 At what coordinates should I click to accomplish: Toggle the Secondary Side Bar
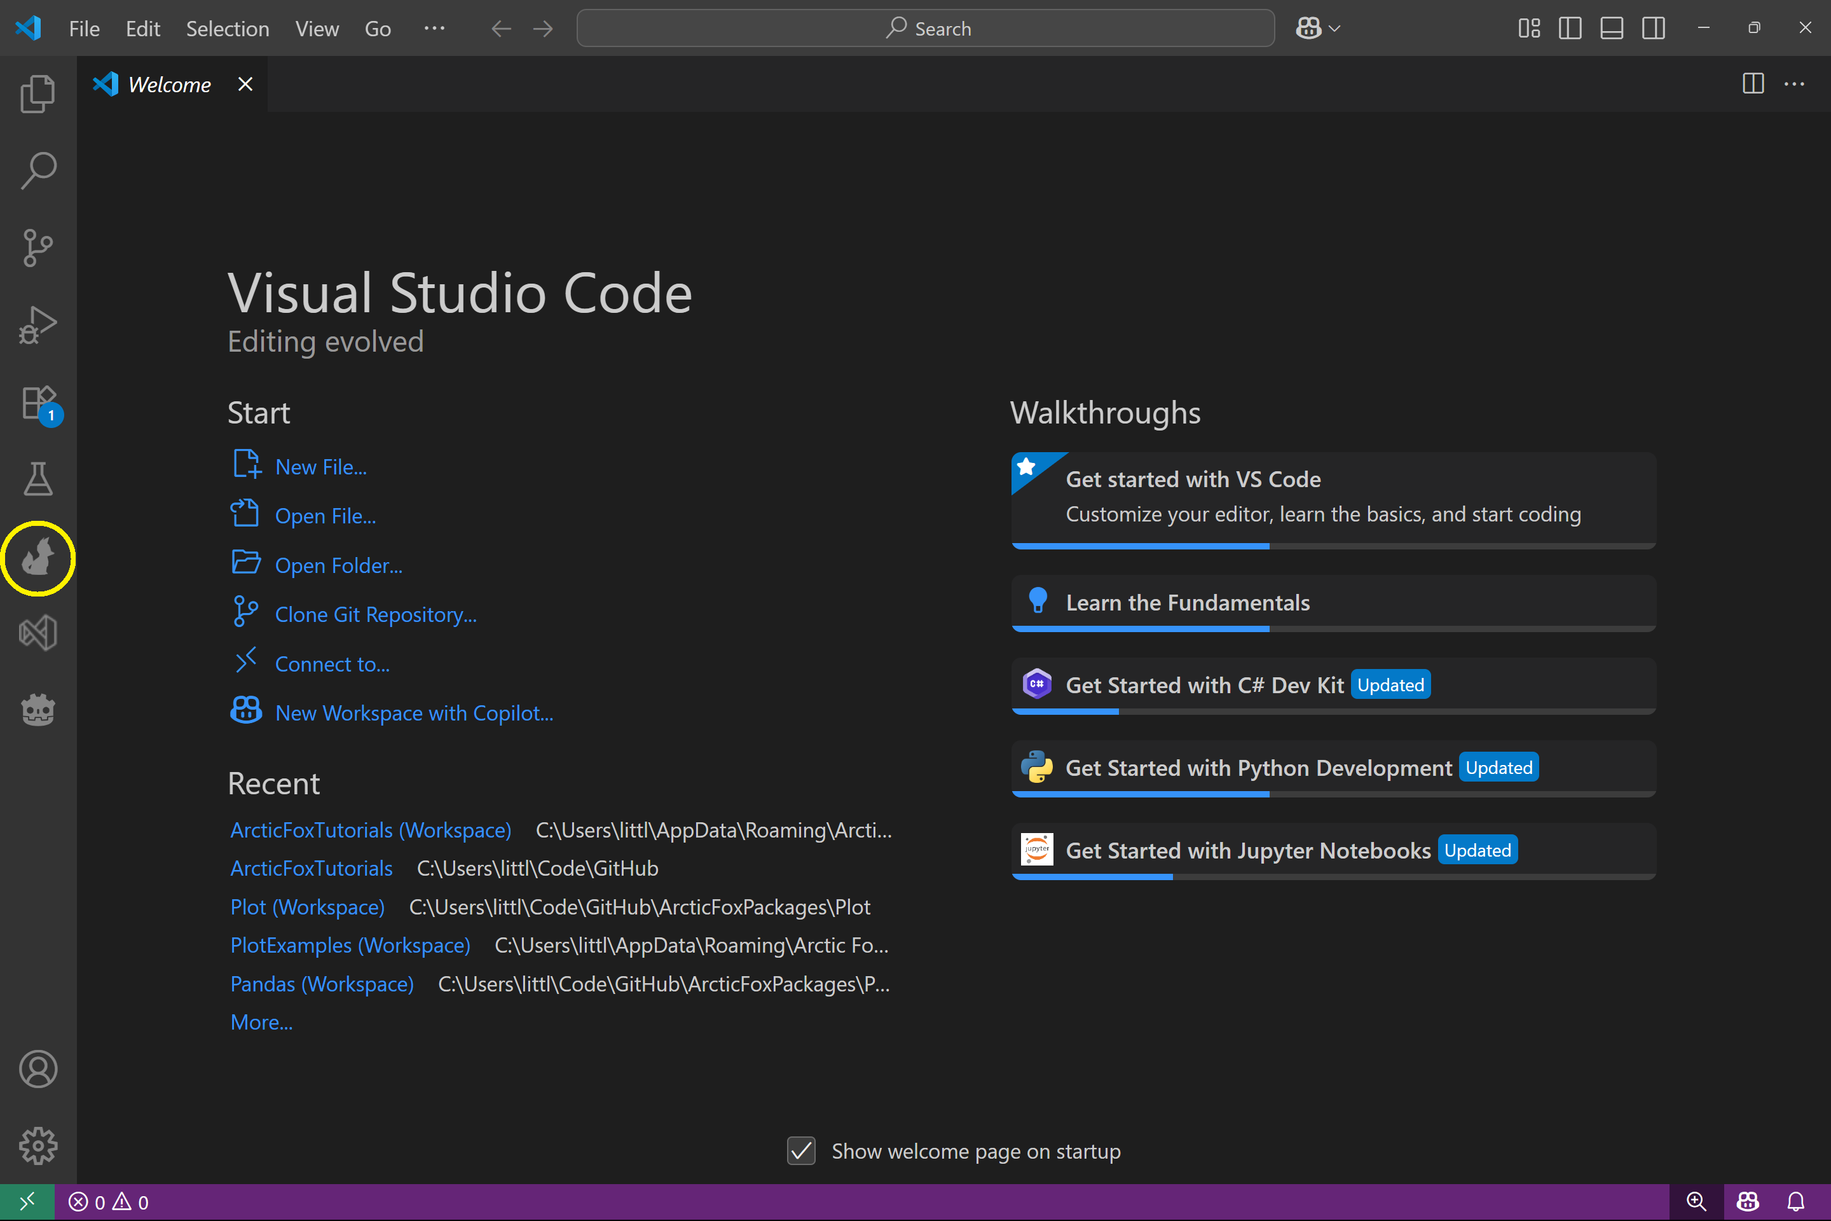(x=1654, y=29)
